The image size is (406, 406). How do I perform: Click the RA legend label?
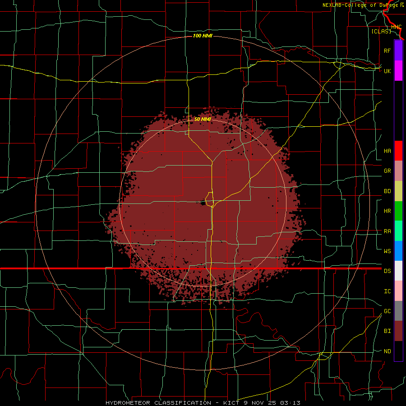[387, 231]
